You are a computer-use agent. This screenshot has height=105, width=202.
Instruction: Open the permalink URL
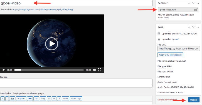(x=43, y=9)
